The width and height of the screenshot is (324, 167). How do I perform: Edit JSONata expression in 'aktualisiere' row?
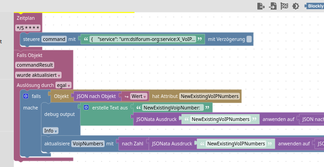click(x=236, y=144)
